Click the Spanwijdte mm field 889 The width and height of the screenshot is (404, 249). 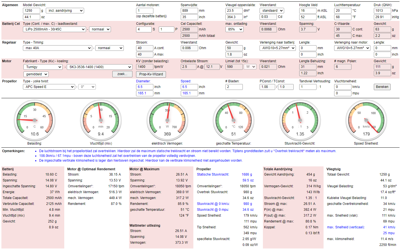click(x=189, y=11)
